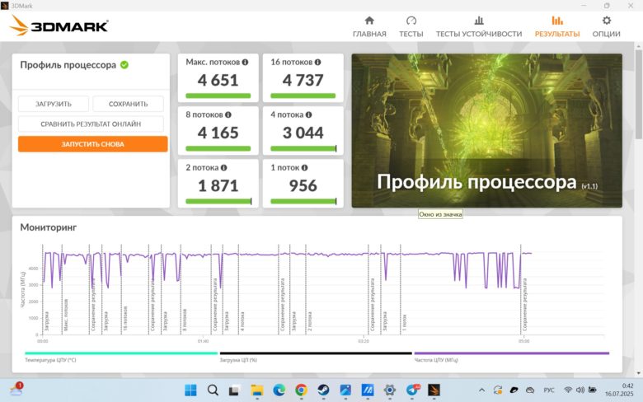Screen dimensions: 643x402
Task: Show info for 8 потоков score
Action: point(228,115)
